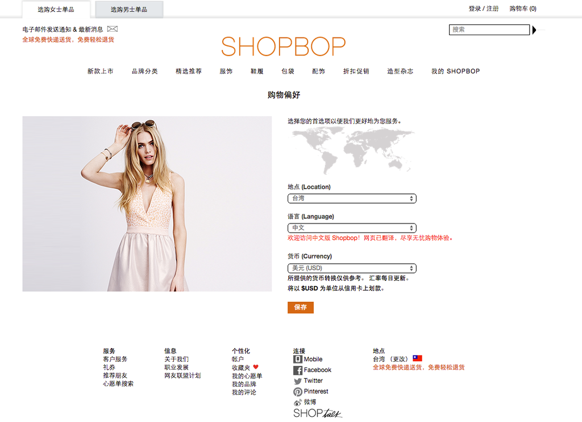The height and width of the screenshot is (422, 582).
Task: Open the Mobile icon in footer
Action: 297,360
